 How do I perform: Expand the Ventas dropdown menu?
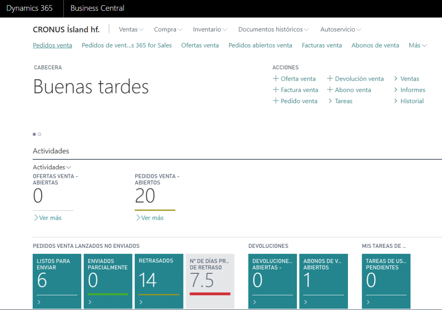point(131,29)
